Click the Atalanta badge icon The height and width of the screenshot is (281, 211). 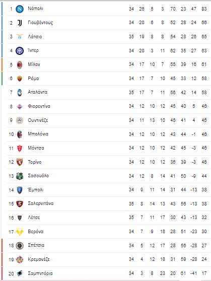20,93
